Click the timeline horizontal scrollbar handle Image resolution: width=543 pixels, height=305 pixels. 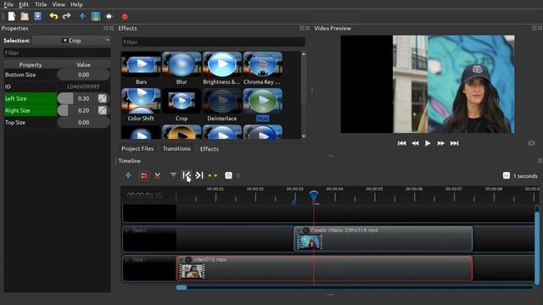point(182,287)
